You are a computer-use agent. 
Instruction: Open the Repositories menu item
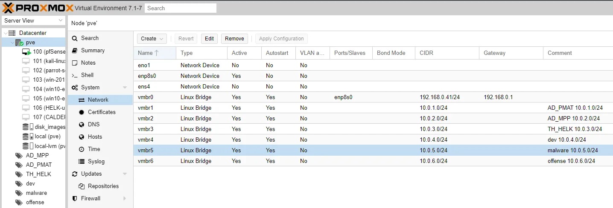pos(101,186)
